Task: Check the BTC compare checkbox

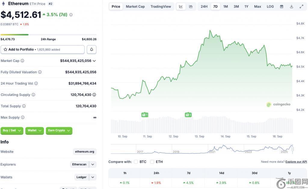Action: 136,162
